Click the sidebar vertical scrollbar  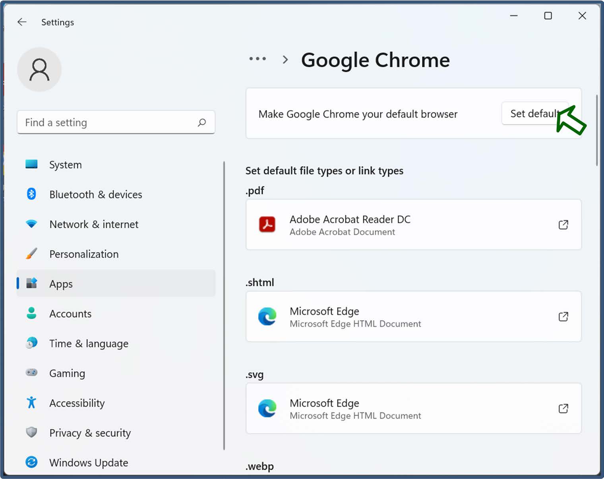(224, 305)
